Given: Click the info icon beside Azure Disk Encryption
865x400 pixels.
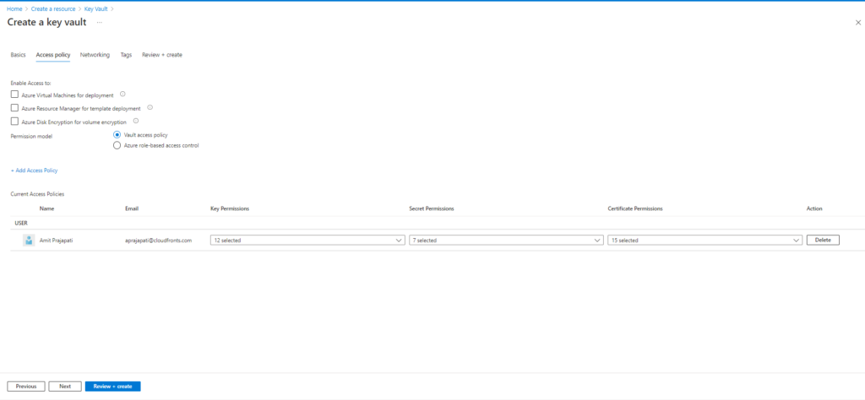Looking at the screenshot, I should click(136, 121).
